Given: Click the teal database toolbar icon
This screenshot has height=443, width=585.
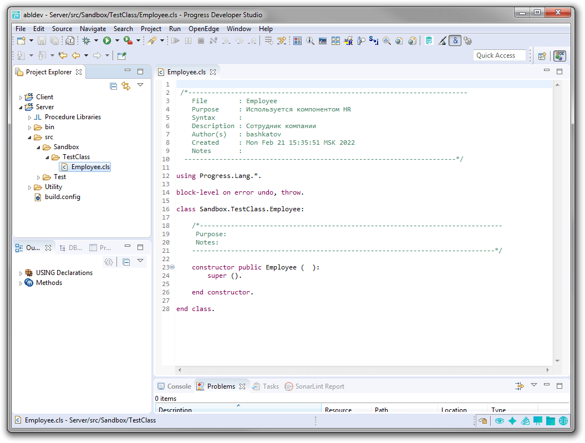Looking at the screenshot, I should coord(429,40).
